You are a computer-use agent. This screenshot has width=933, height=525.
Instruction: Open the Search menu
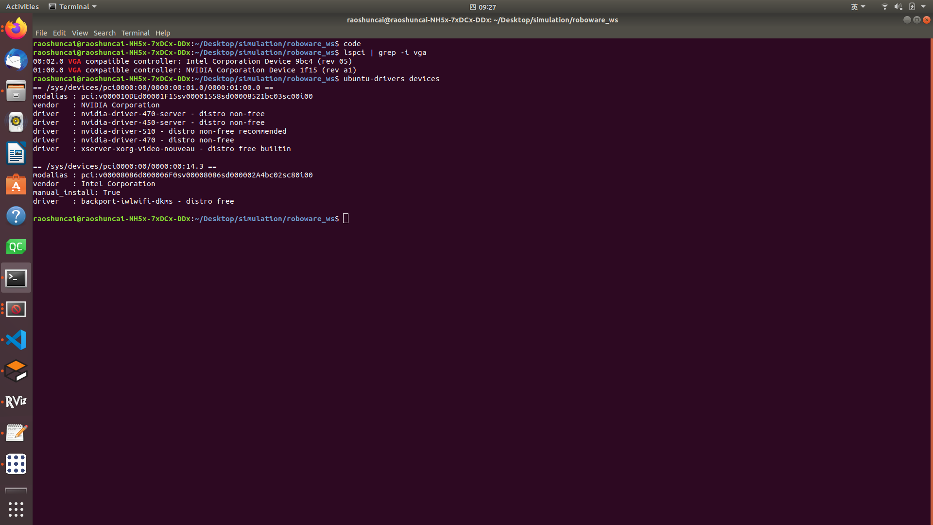coord(104,33)
